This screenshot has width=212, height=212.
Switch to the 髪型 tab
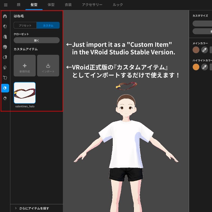[x=34, y=5]
